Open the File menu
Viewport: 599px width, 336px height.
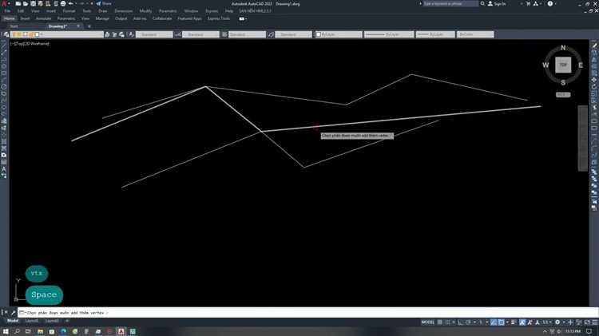[x=7, y=11]
